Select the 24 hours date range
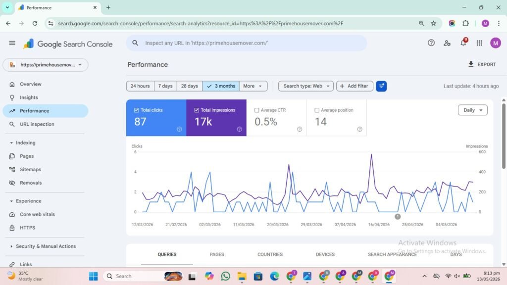This screenshot has width=507, height=285. point(140,86)
